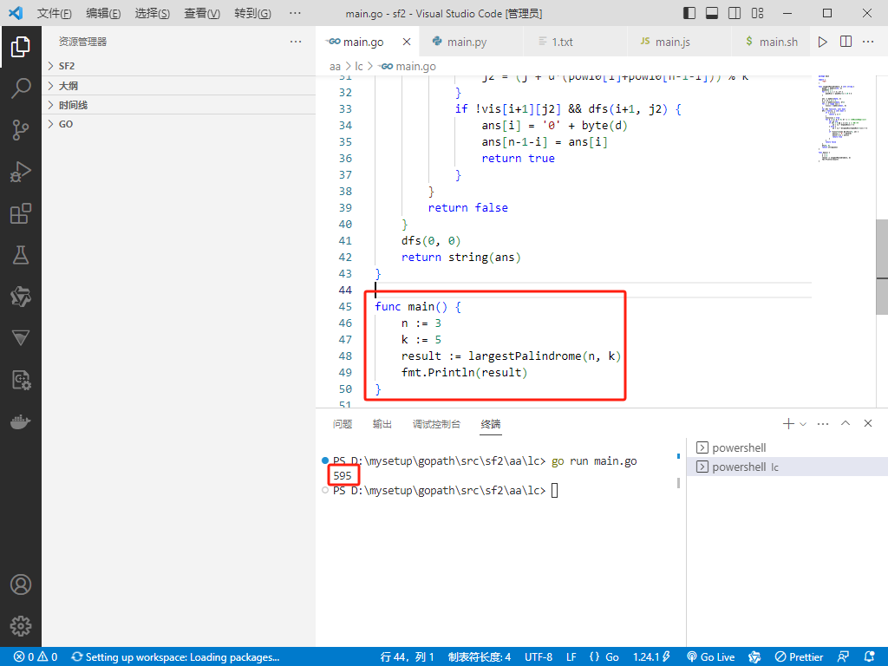Toggle Primary Side Bar layout icon
888x666 pixels.
[x=689, y=13]
